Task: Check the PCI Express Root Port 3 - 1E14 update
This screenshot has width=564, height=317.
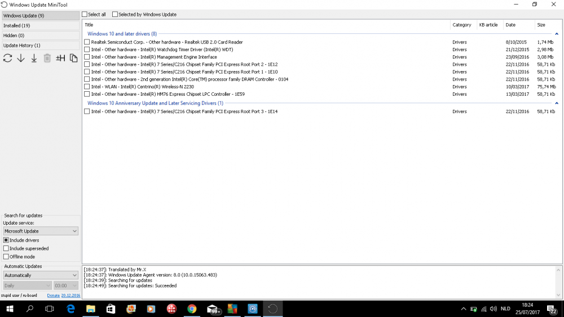Action: [x=87, y=111]
